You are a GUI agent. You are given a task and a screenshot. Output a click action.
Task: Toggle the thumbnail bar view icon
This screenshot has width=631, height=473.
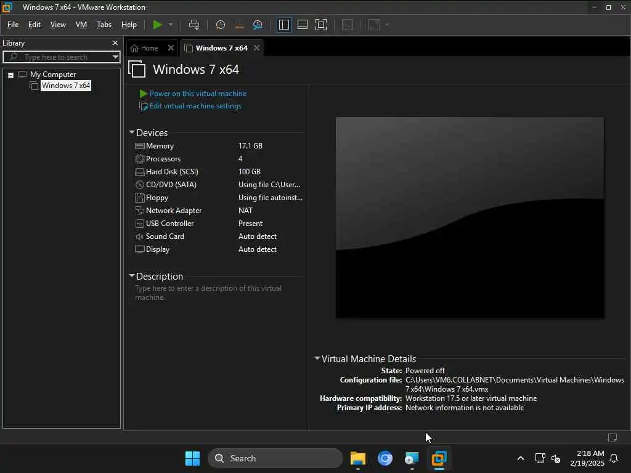point(302,25)
